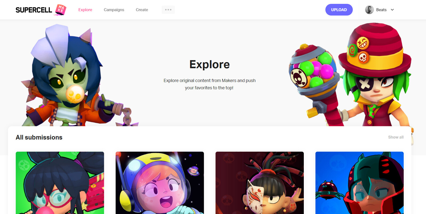This screenshot has width=426, height=214.
Task: Click the Explore page heading
Action: tap(210, 64)
